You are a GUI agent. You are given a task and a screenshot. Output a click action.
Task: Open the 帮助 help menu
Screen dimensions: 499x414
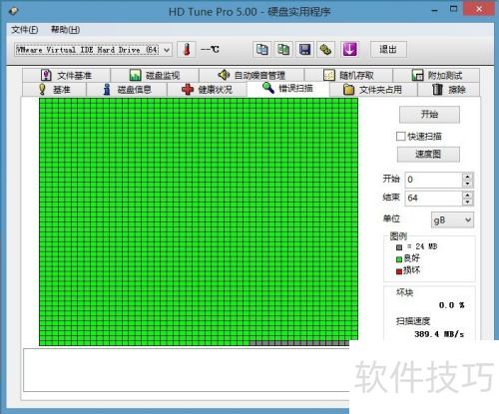click(x=65, y=30)
